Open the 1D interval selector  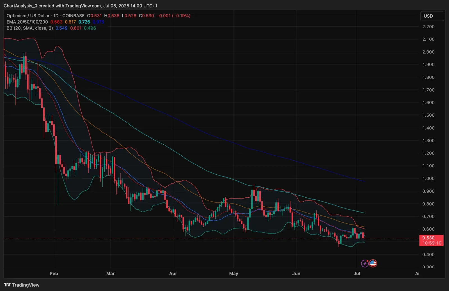point(56,16)
